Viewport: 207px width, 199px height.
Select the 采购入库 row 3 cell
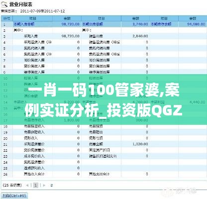click(31, 36)
